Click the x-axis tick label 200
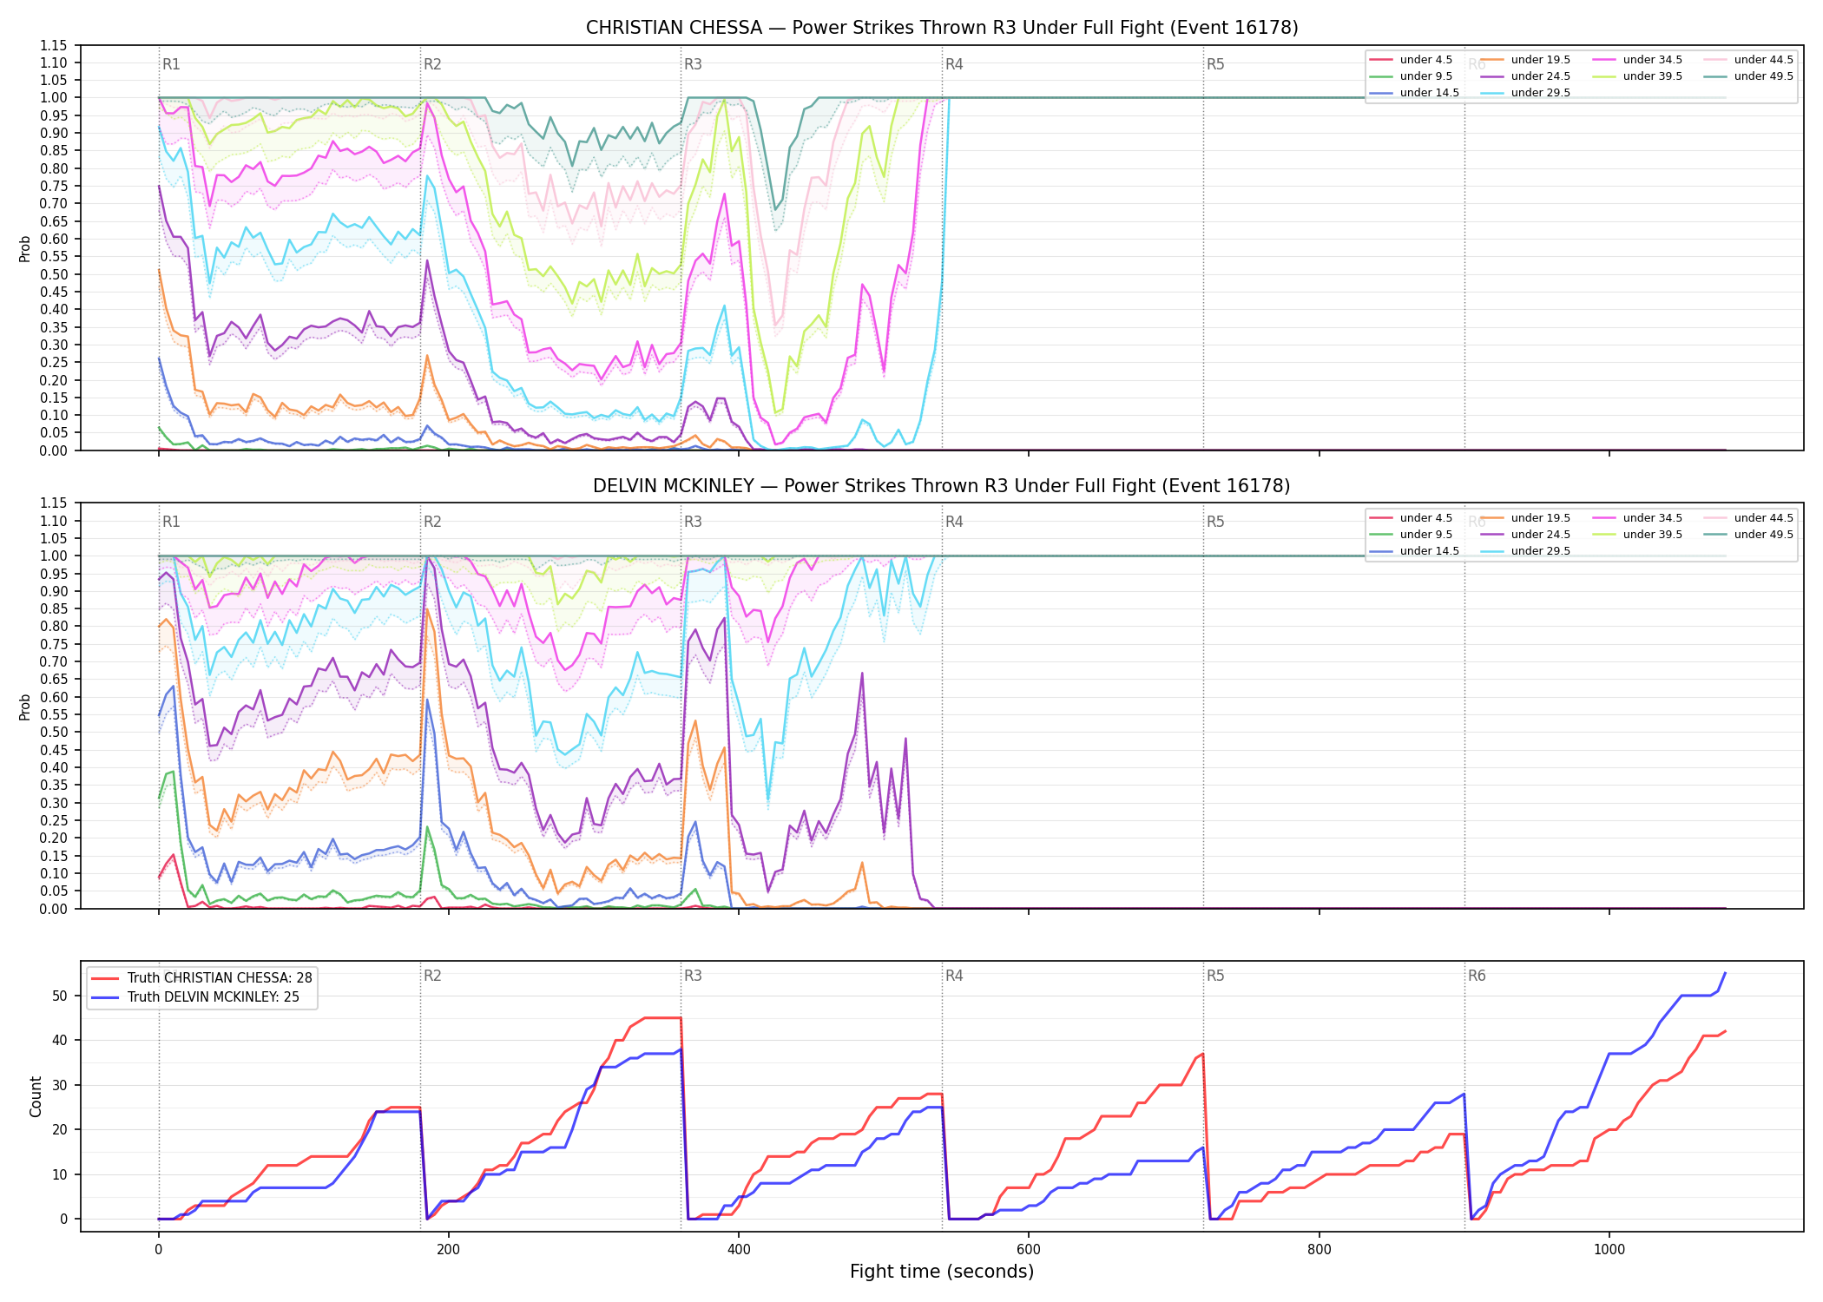Image resolution: width=1823 pixels, height=1302 pixels. click(448, 1250)
